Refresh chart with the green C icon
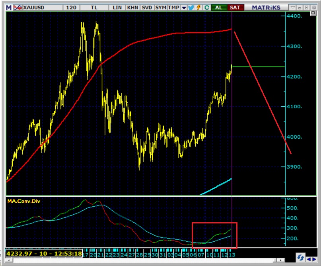This screenshot has width=321, height=266. click(206, 7)
